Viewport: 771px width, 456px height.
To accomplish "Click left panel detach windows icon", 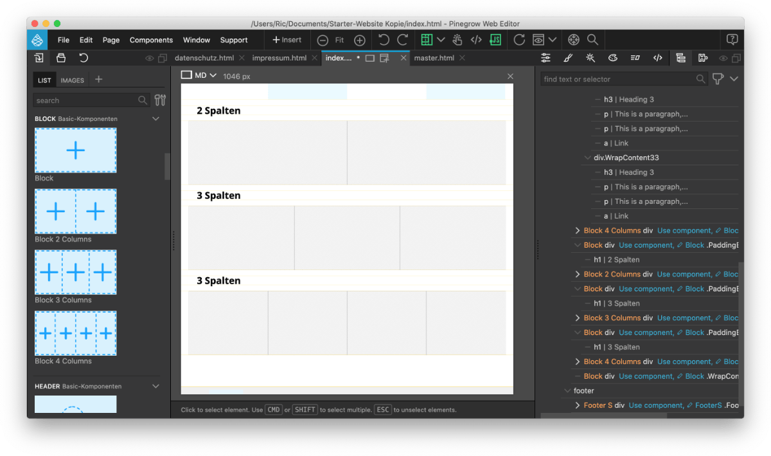I will (163, 59).
